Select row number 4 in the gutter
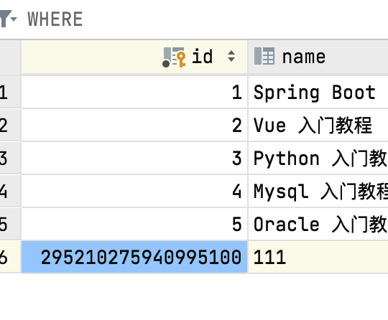 [x=10, y=192]
